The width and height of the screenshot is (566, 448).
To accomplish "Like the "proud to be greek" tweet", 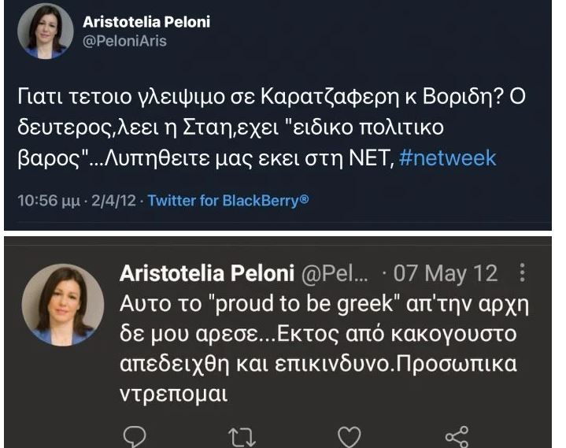I will pos(350,435).
